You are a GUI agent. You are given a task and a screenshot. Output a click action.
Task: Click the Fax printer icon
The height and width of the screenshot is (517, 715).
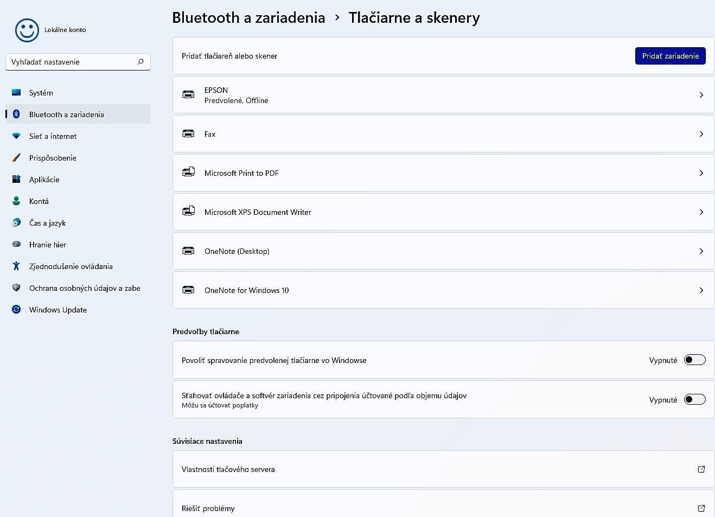pyautogui.click(x=188, y=134)
